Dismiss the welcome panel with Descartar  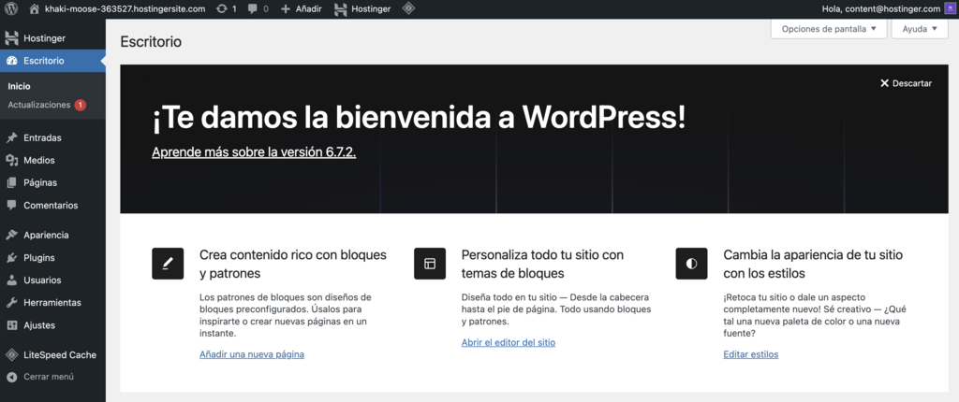pos(906,83)
